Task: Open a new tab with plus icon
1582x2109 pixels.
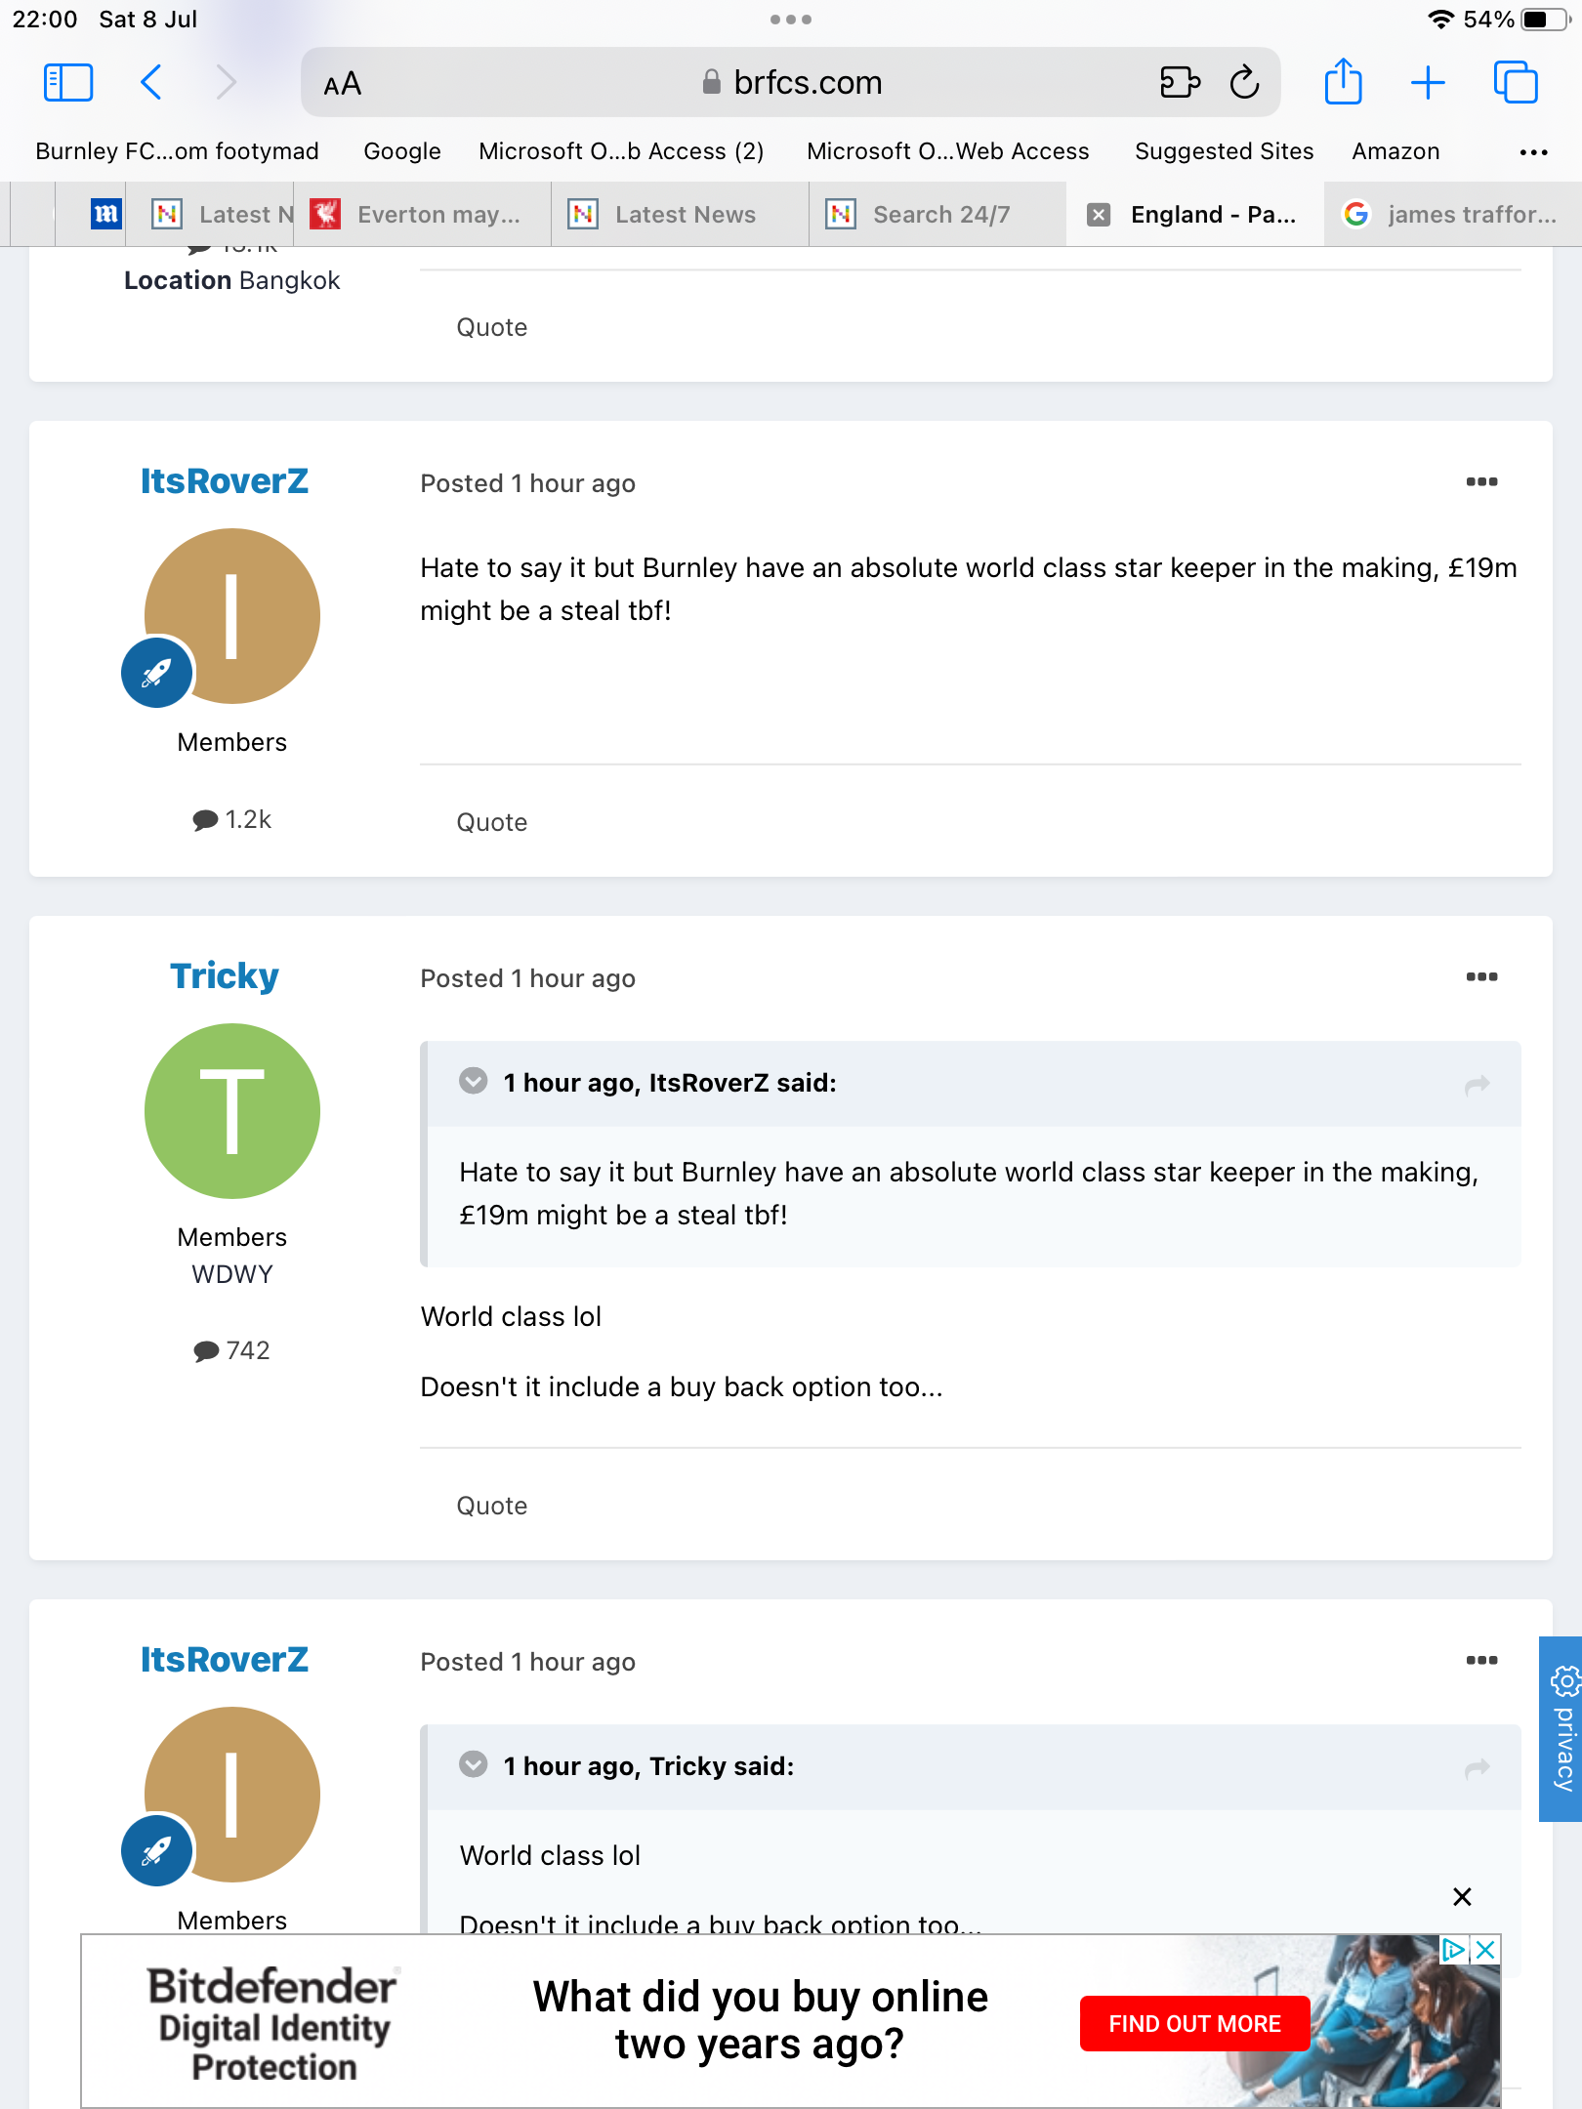Action: coord(1428,83)
